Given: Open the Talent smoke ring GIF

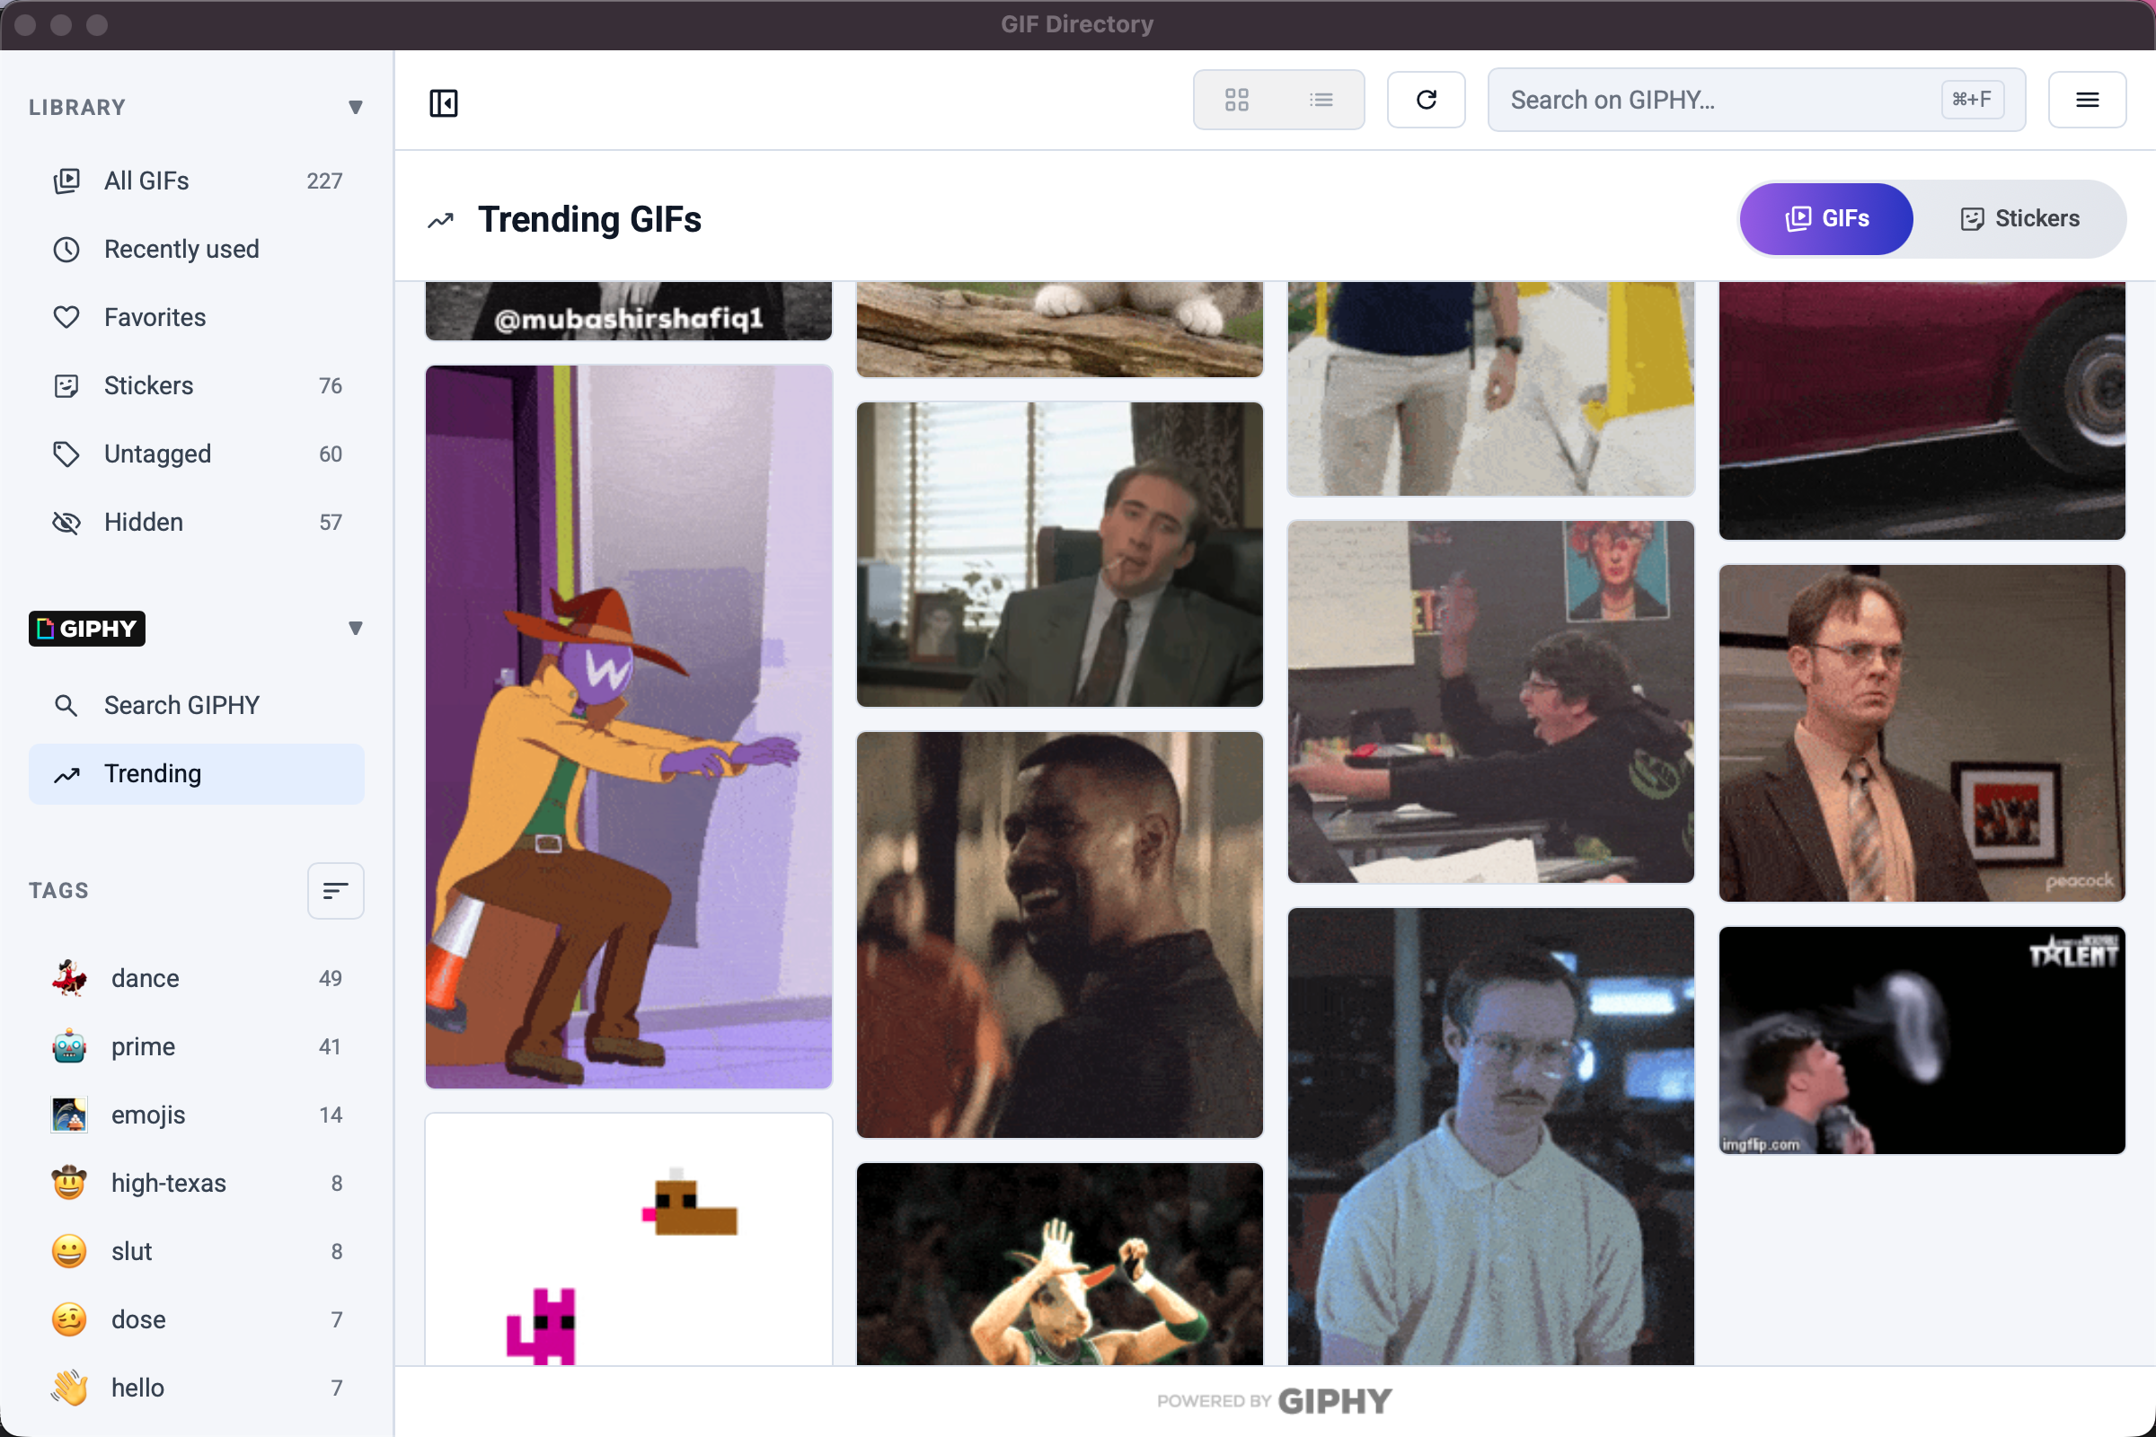Looking at the screenshot, I should [x=1922, y=1039].
